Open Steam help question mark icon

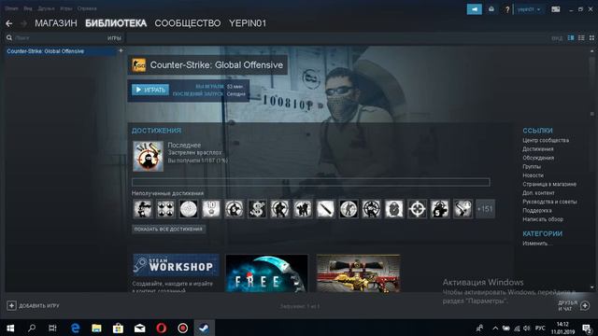[507, 9]
